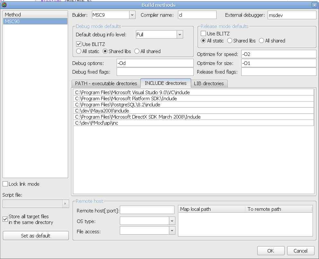Expand Default debug info level dropdown
Viewport: 319px width, 259px height.
[180, 34]
